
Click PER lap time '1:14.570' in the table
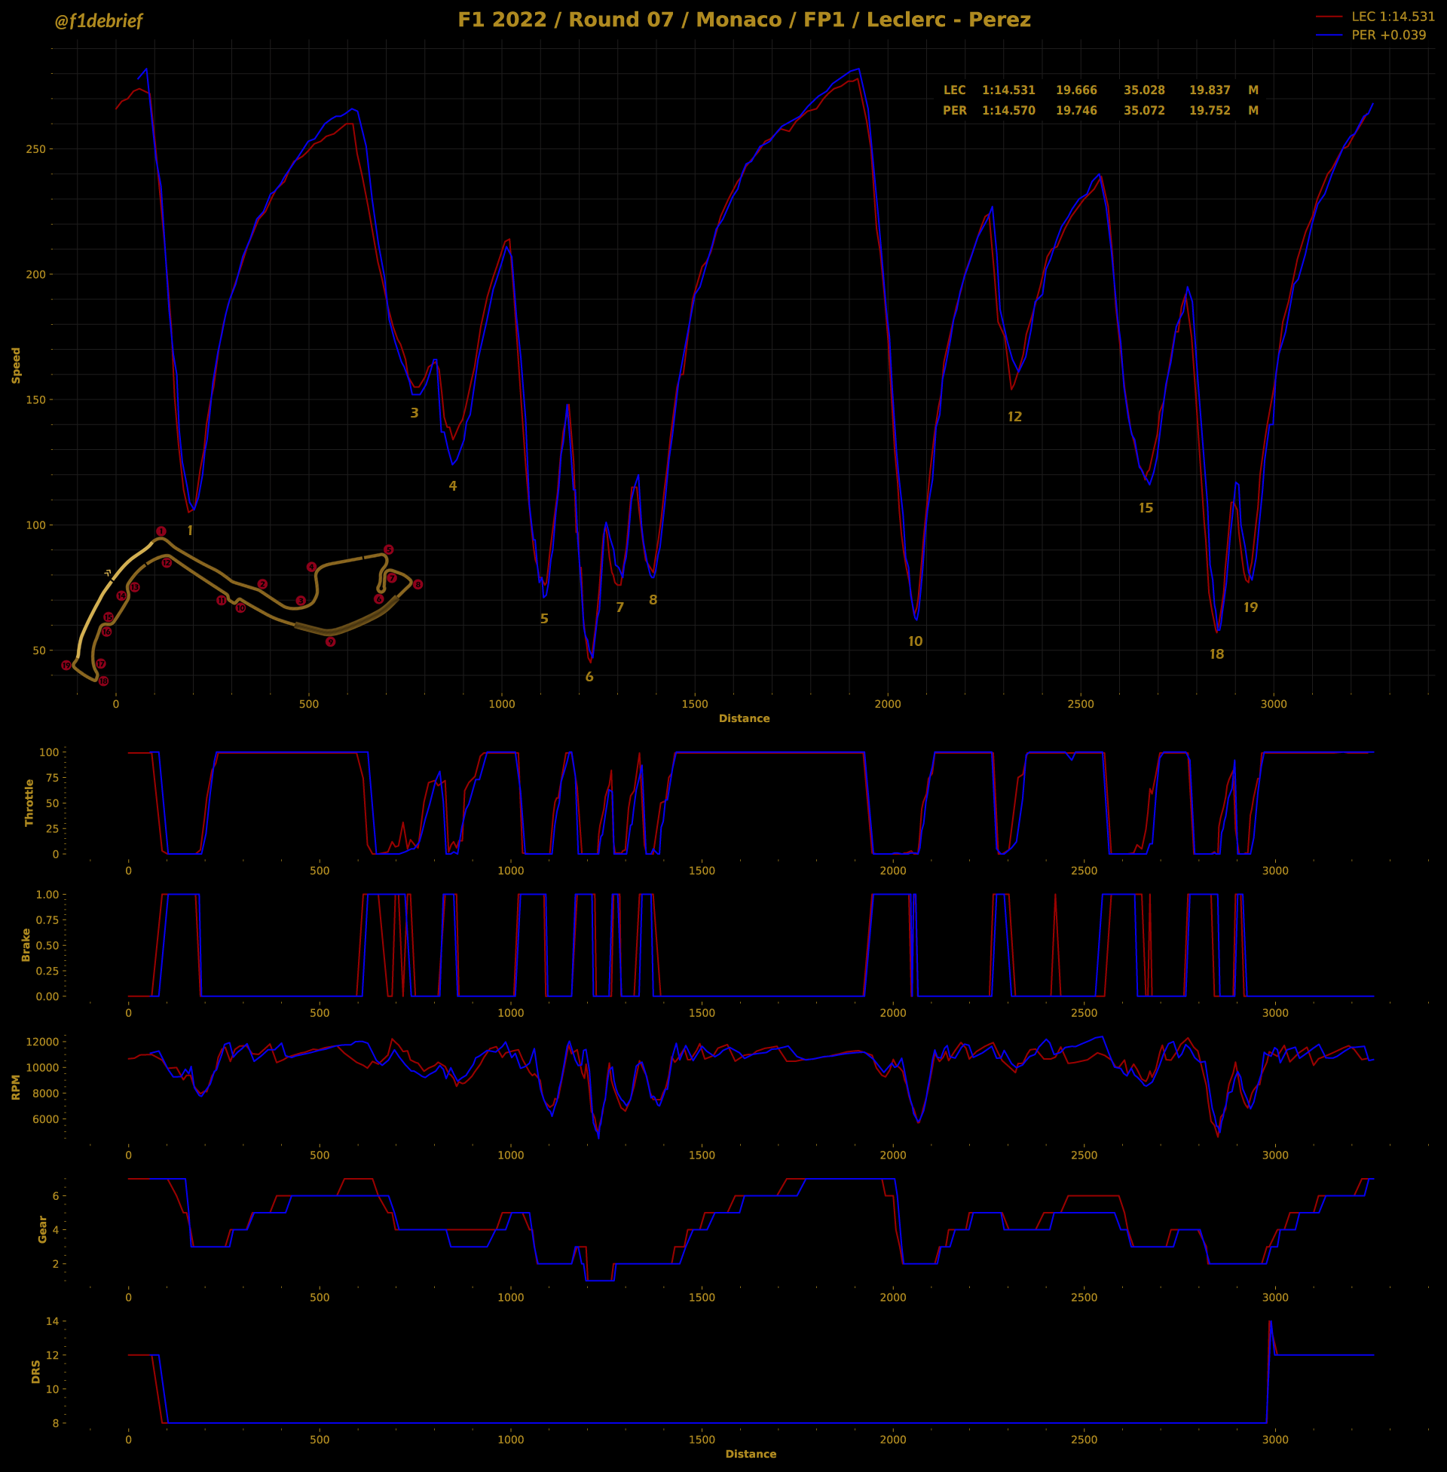1008,110
